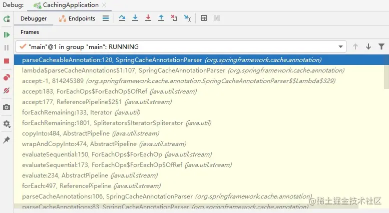Select frame parseCacheAnnotations:106
The image size is (389, 213).
pyautogui.click(x=199, y=196)
